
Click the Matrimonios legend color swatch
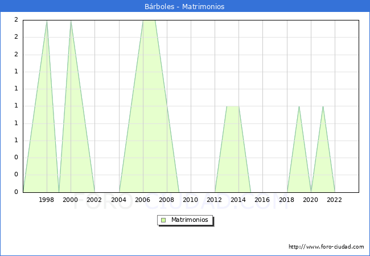(x=163, y=220)
